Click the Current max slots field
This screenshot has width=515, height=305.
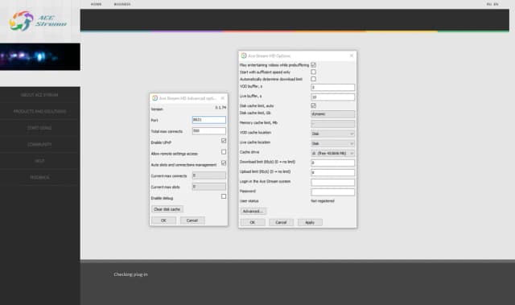(x=209, y=187)
